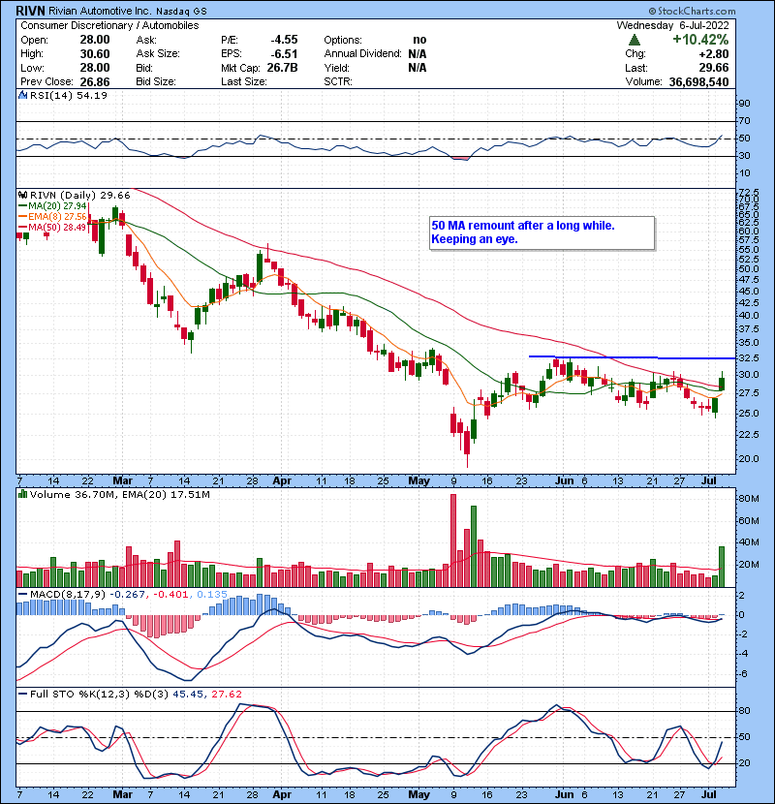Click the High price value 30.60

[x=95, y=54]
